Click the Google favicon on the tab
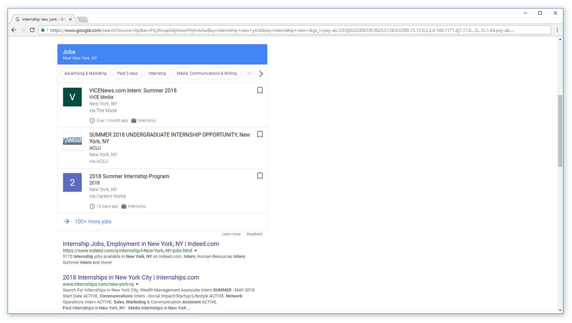 tap(18, 19)
